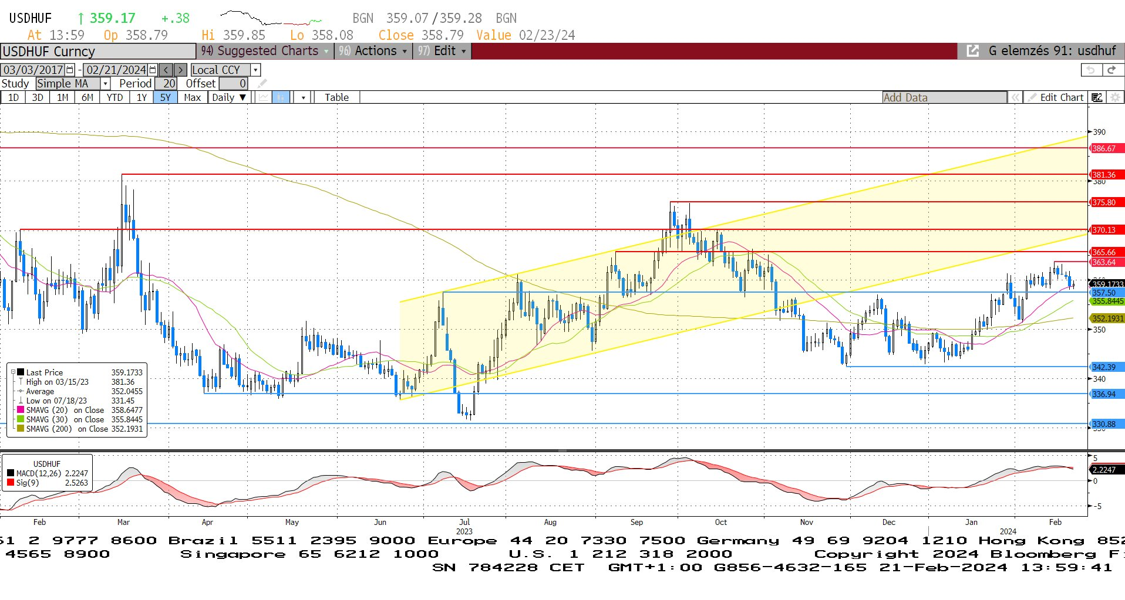The height and width of the screenshot is (600, 1125).
Task: Change the Daily periodicity dropdown
Action: [x=229, y=97]
